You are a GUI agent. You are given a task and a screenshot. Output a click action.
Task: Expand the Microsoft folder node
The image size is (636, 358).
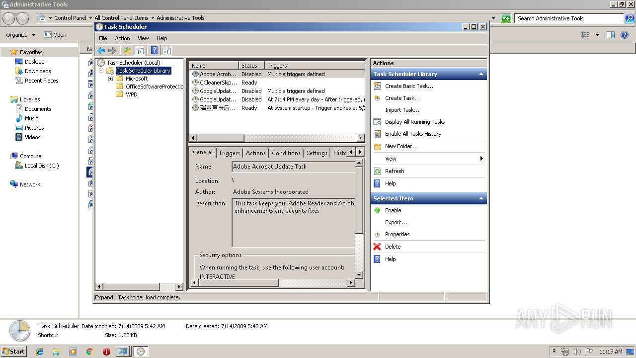pyautogui.click(x=110, y=79)
